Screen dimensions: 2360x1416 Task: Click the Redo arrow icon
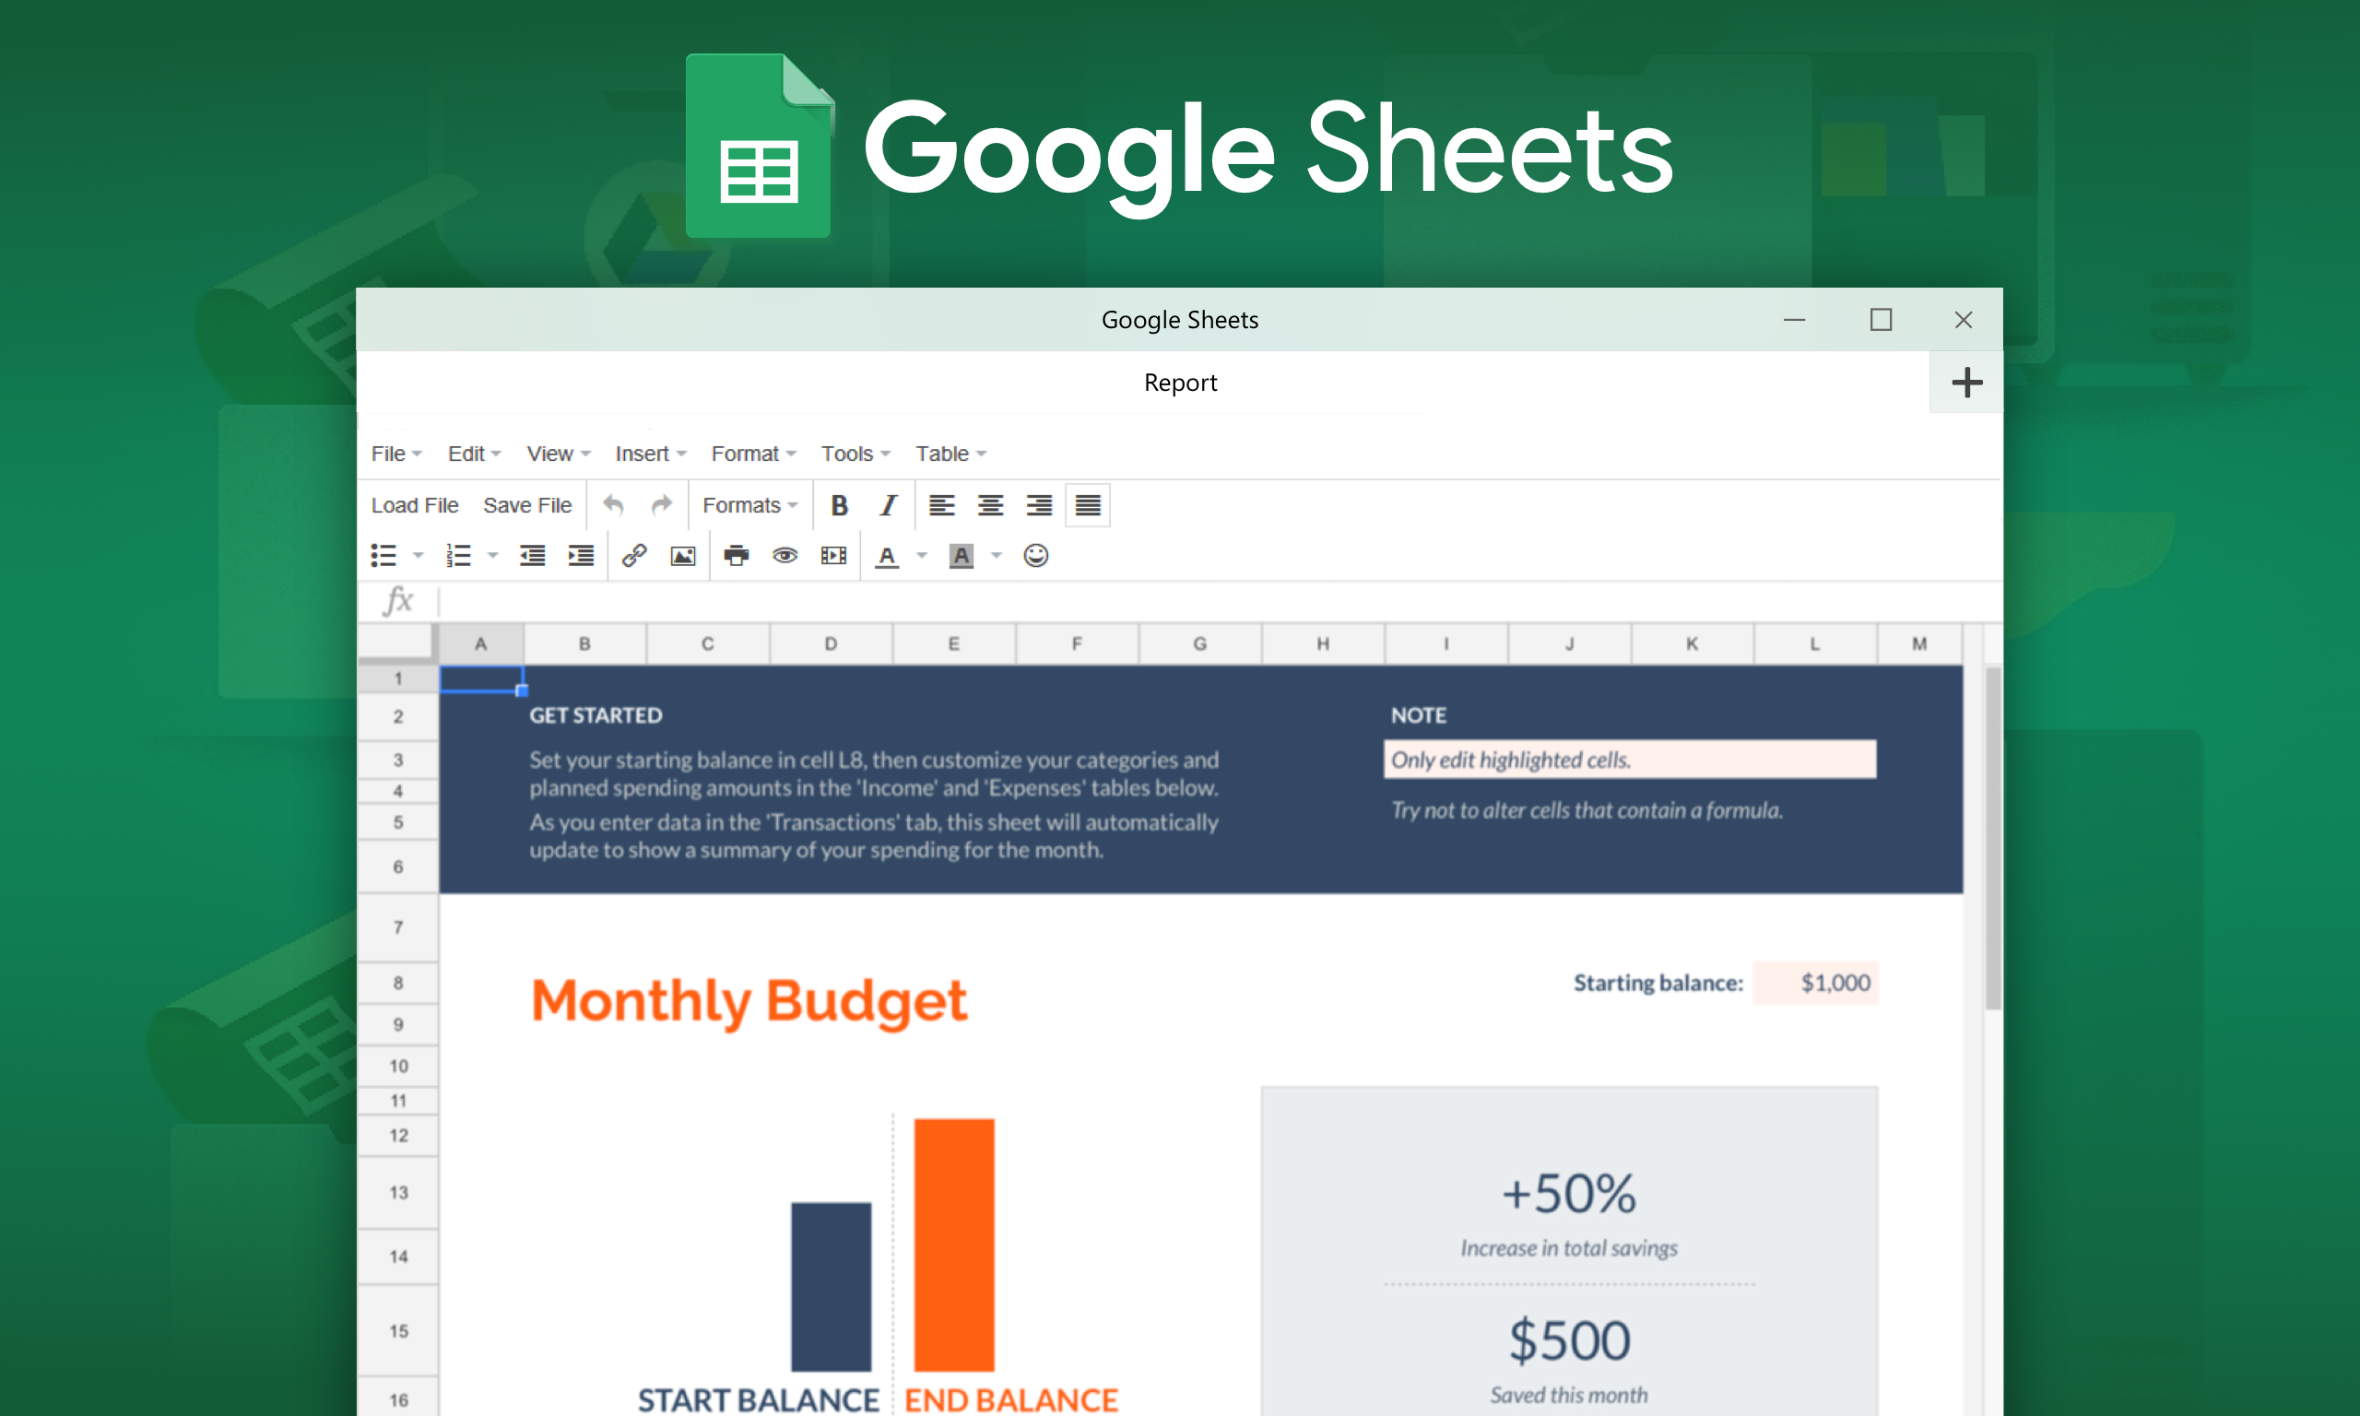(661, 505)
